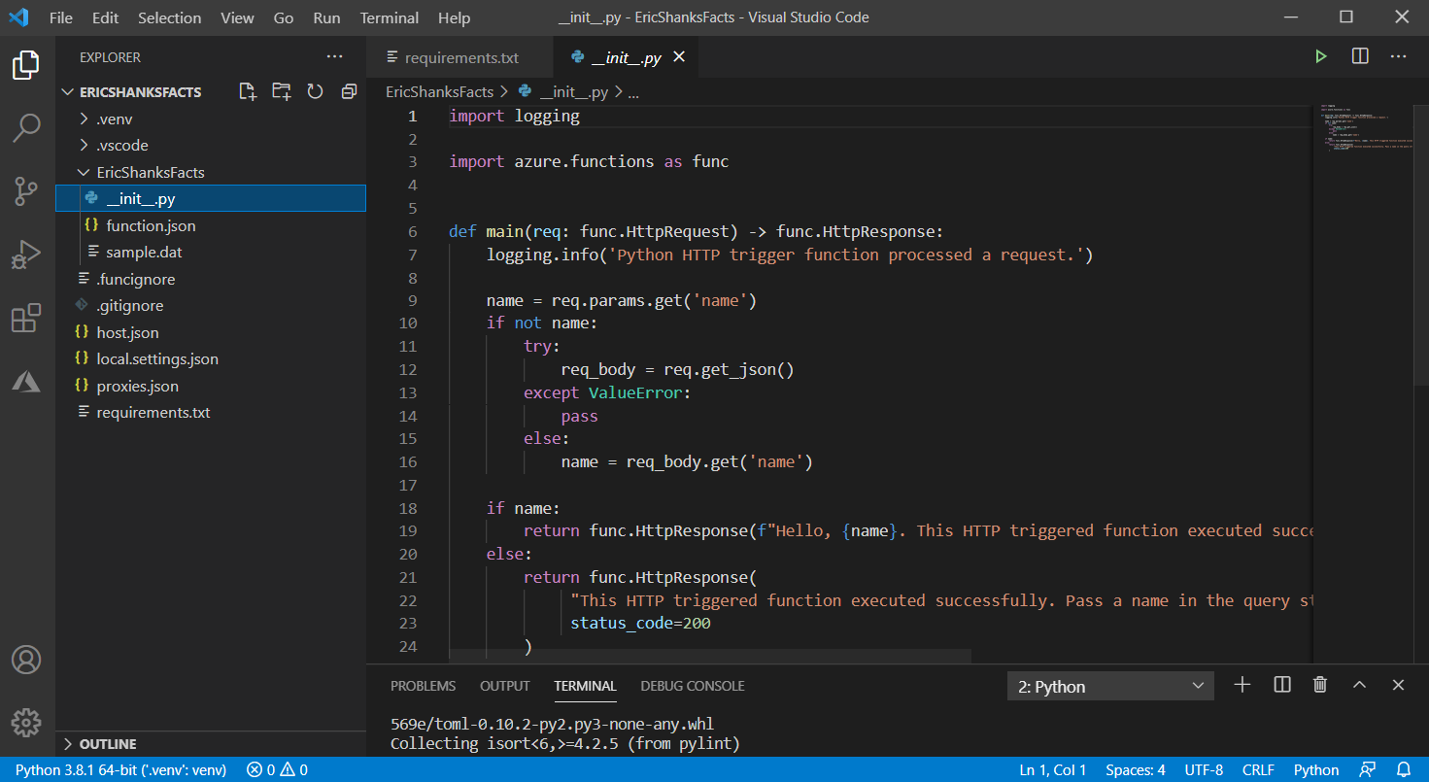
Task: Select the Python 3.8.1 interpreter status
Action: (x=120, y=770)
